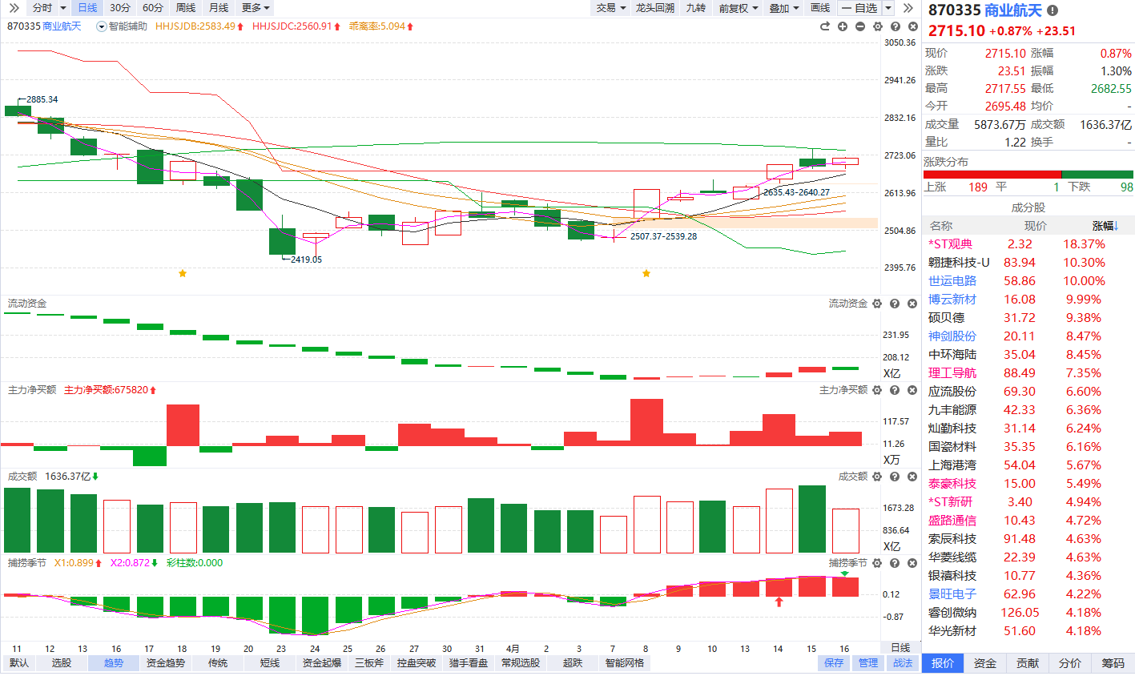Open settings gear for 成交额 panel

tap(877, 477)
